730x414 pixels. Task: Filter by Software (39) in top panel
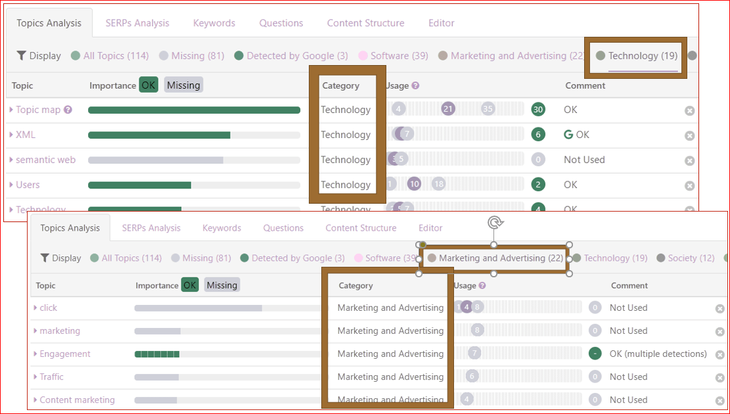[394, 56]
